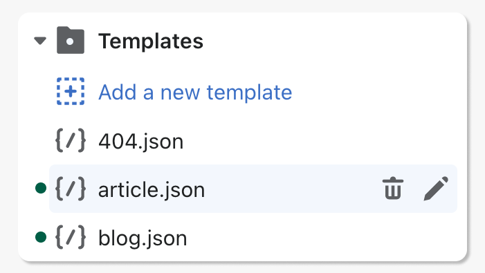Click the dashed plus icon for new template
This screenshot has height=273, width=485.
[71, 91]
